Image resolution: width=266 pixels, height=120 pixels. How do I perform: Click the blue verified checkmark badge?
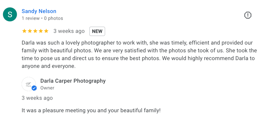click(x=34, y=88)
